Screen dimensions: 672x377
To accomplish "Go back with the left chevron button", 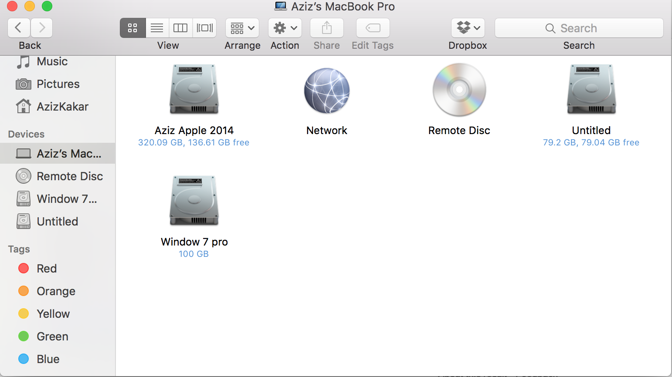I will tap(19, 28).
